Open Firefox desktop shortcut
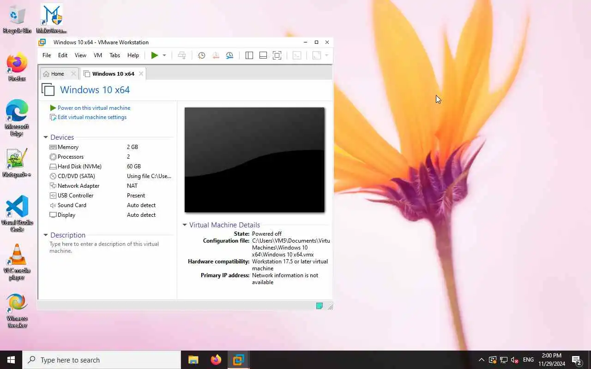Image resolution: width=591 pixels, height=369 pixels. [x=17, y=67]
